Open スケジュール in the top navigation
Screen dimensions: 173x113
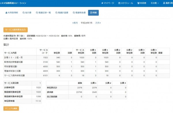[x=125, y=3]
